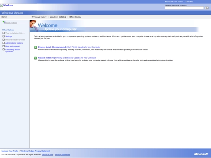The image size is (211, 158).
Task: Click the Go search button
Action: coord(207,8)
